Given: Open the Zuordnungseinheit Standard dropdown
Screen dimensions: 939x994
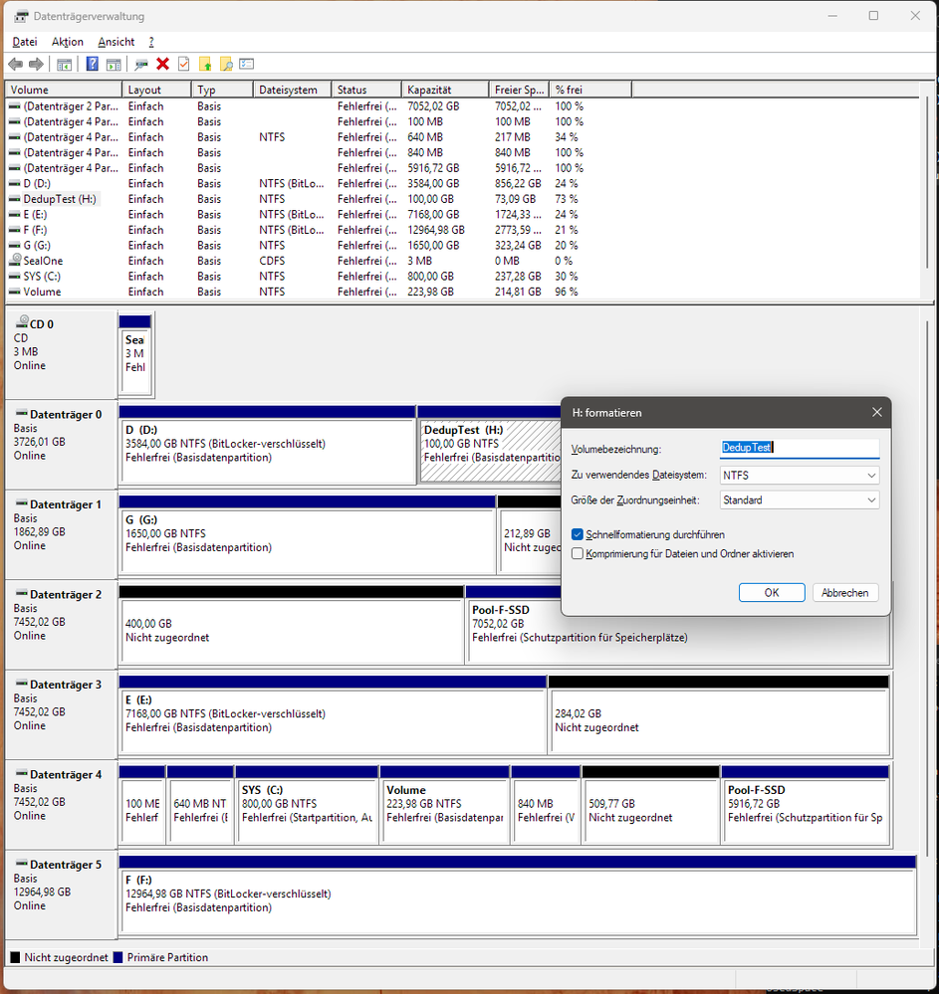Looking at the screenshot, I should pos(800,500).
